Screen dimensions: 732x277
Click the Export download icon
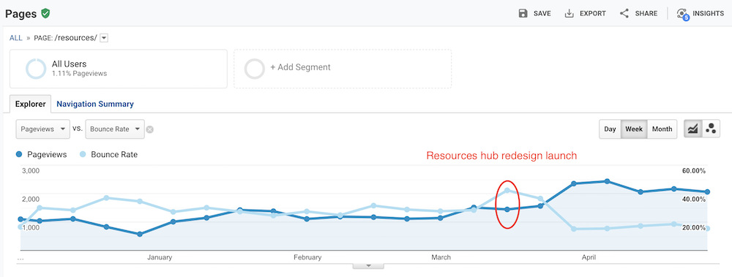[569, 13]
